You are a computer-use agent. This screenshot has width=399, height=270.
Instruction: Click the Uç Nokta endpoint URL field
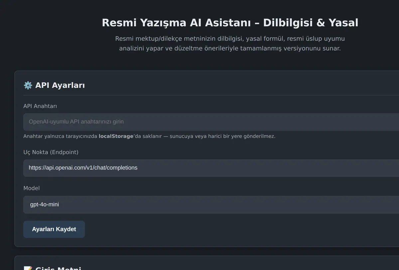[211, 168]
